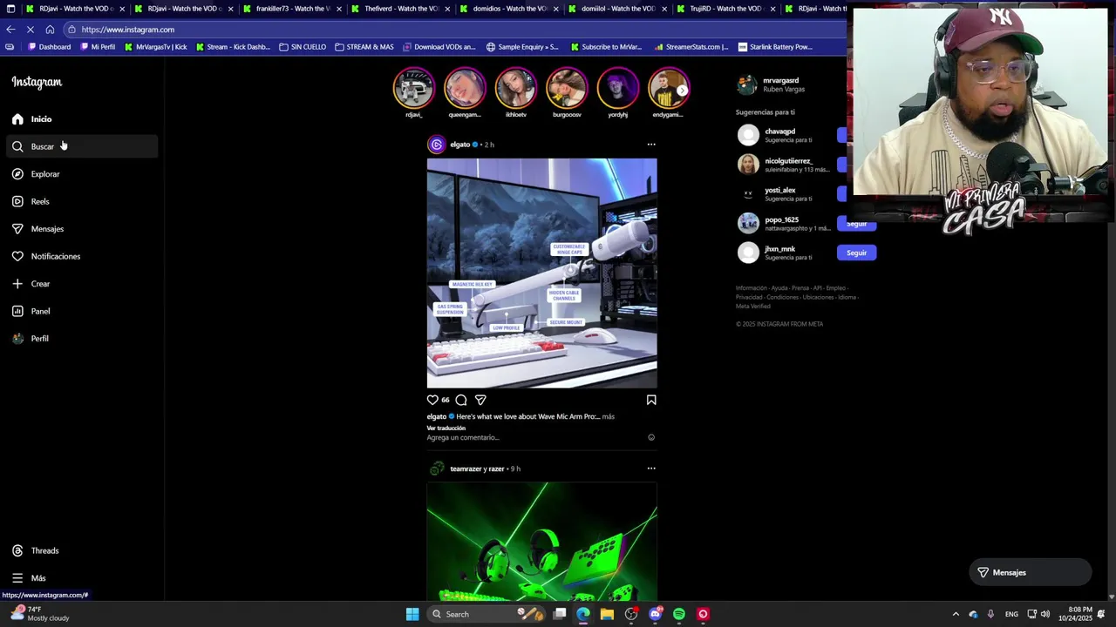This screenshot has width=1116, height=627.
Task: Switch to TrujiRD browser tab
Action: pyautogui.click(x=724, y=9)
